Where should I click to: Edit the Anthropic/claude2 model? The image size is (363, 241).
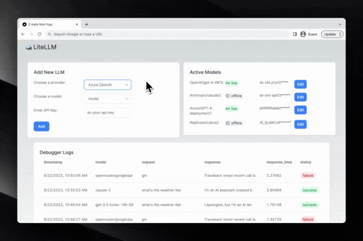pyautogui.click(x=300, y=97)
